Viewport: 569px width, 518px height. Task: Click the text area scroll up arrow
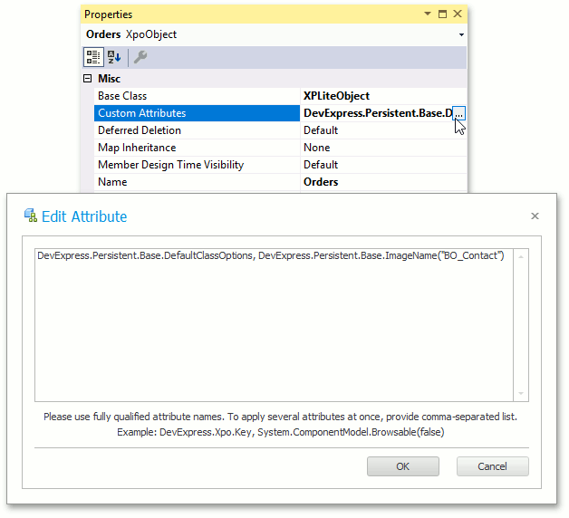pos(521,257)
